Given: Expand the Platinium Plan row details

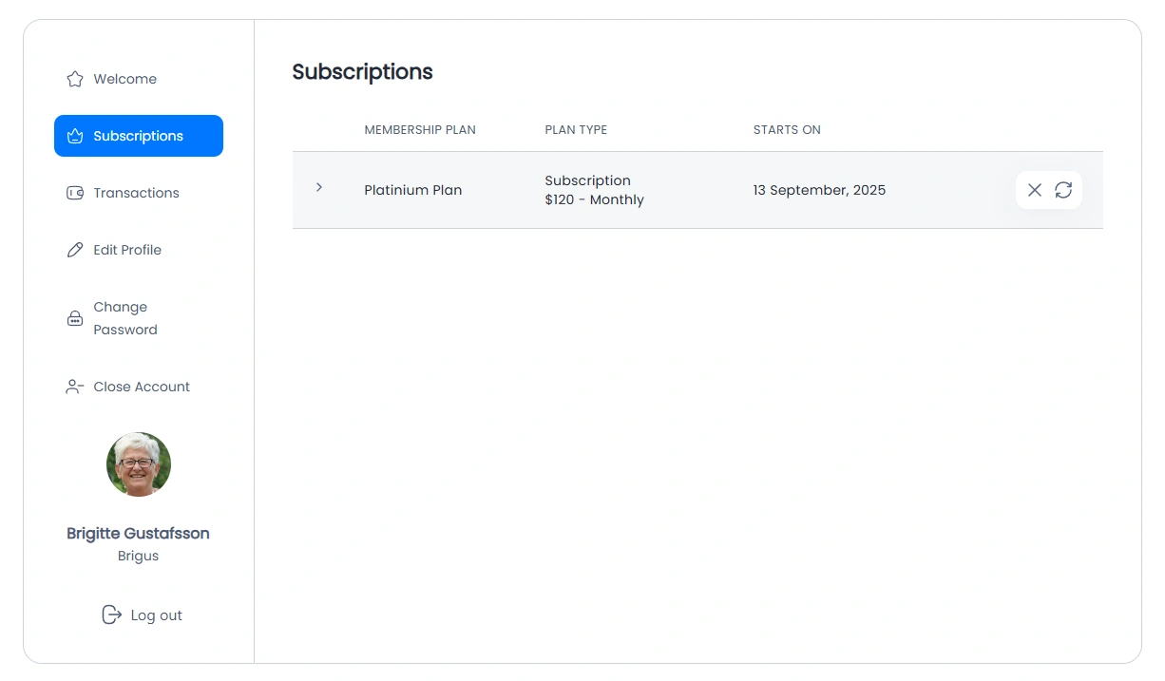Looking at the screenshot, I should pos(319,187).
